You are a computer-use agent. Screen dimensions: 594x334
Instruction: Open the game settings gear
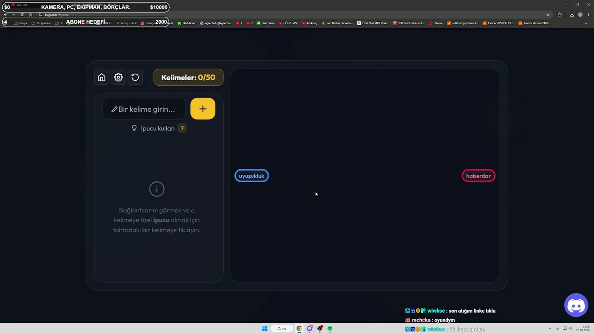click(x=118, y=77)
